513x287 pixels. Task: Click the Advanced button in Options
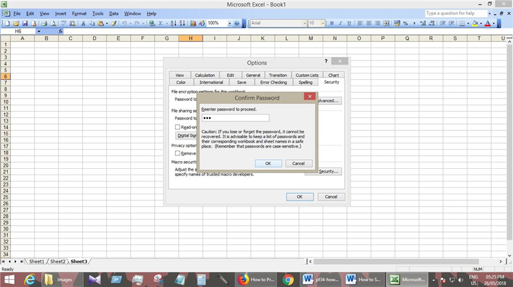tap(328, 100)
